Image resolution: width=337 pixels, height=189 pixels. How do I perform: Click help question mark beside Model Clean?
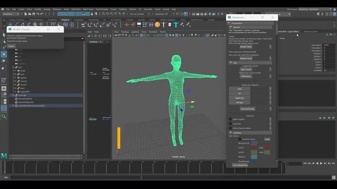[270, 47]
